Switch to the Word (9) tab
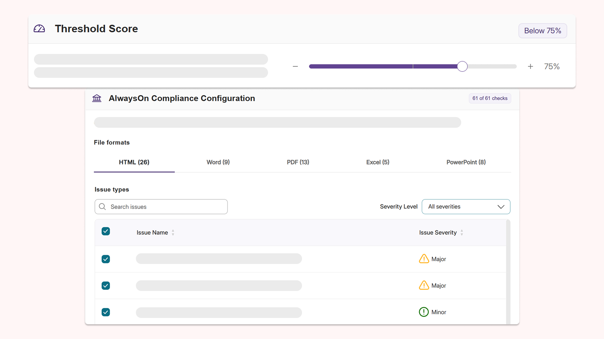Image resolution: width=604 pixels, height=339 pixels. 218,162
